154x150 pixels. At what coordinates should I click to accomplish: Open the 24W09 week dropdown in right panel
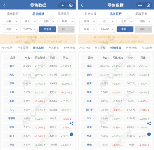[x=106, y=29]
